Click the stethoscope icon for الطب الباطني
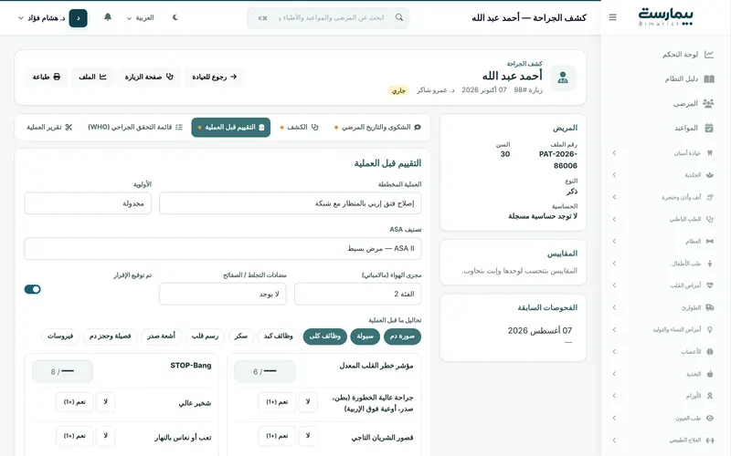The image size is (731, 456). (710, 219)
